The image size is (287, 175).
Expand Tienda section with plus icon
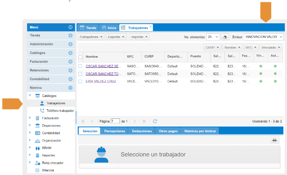point(70,35)
